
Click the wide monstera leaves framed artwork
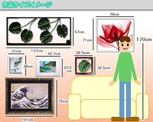39,31
